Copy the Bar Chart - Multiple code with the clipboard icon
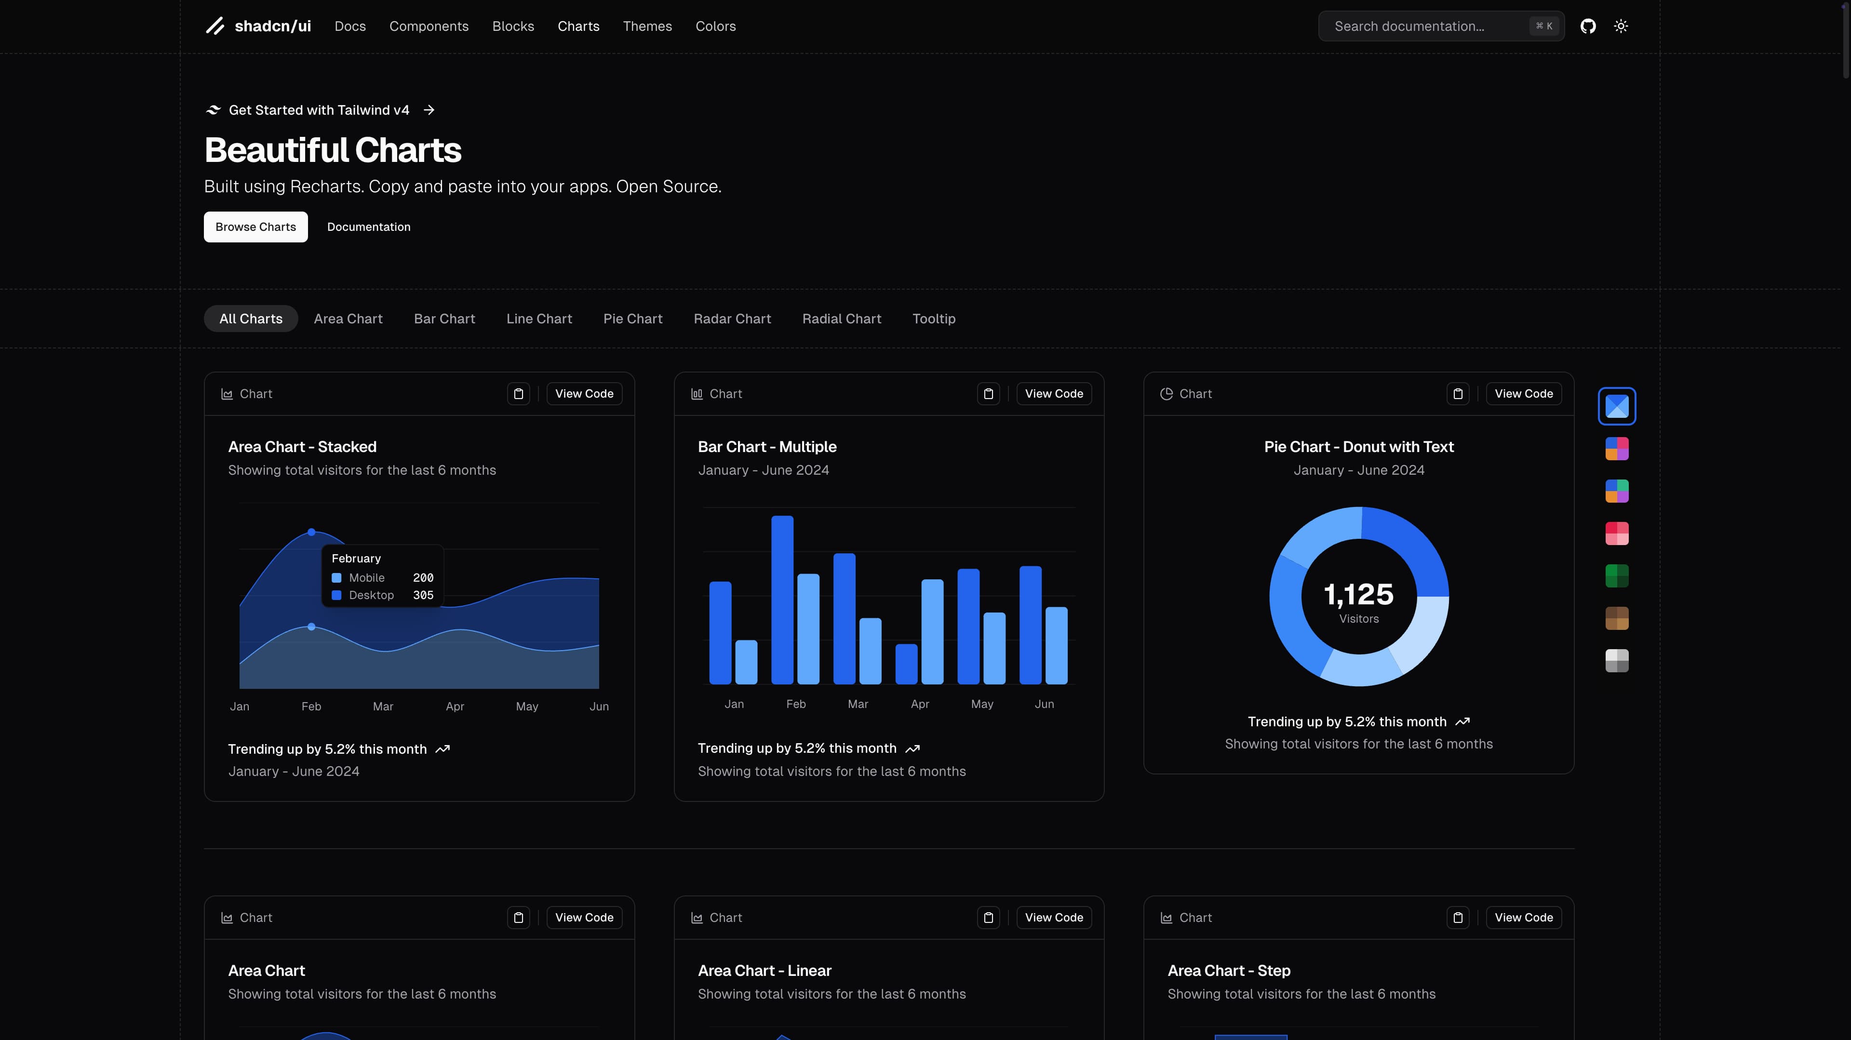The image size is (1851, 1040). tap(988, 394)
